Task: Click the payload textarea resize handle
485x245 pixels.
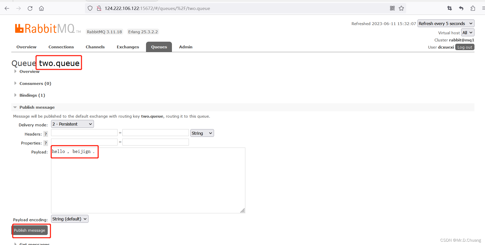Action: click(242, 210)
